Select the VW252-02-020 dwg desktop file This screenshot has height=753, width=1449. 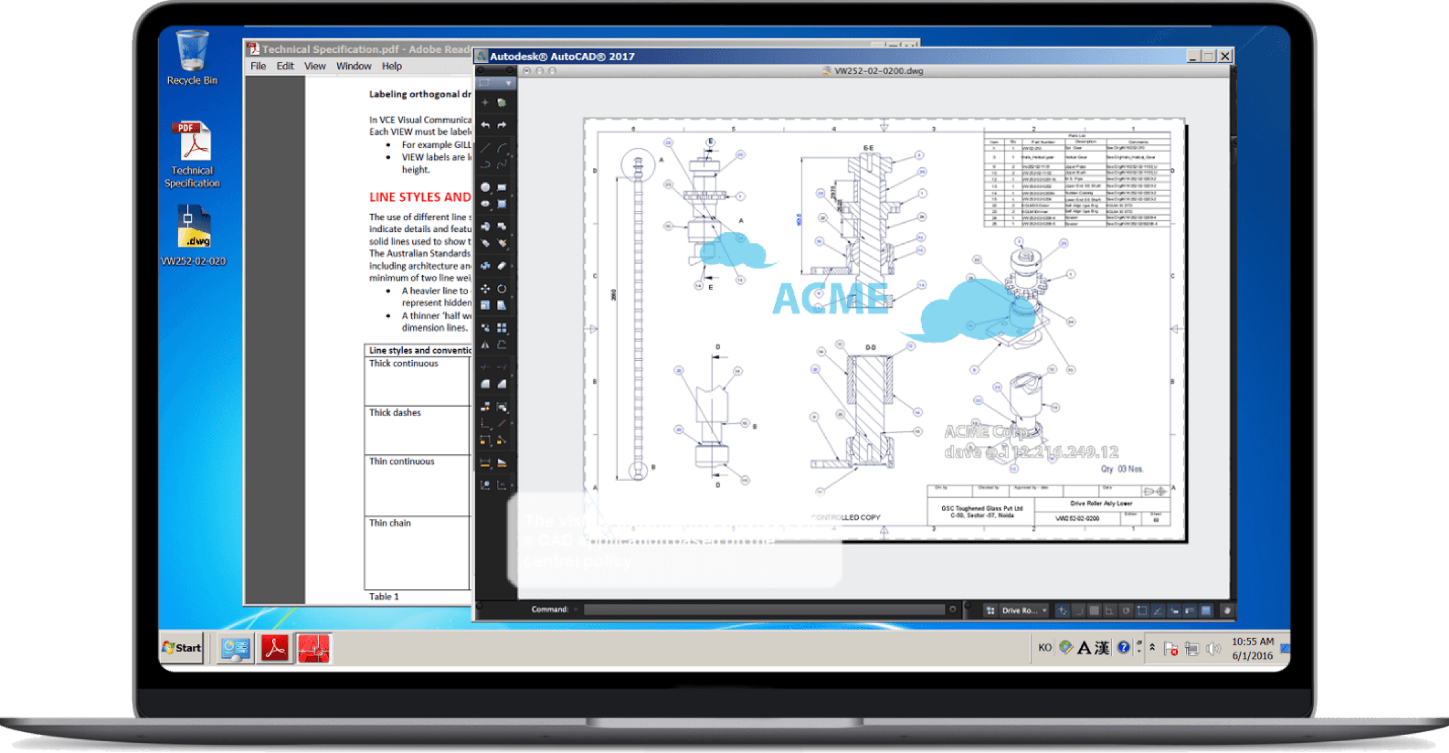tap(193, 235)
